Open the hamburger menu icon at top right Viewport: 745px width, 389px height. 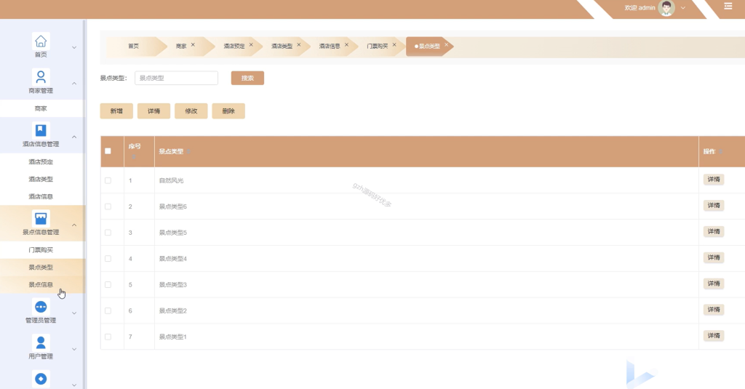tap(728, 6)
